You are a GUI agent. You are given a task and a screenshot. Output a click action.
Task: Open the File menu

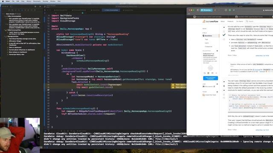coord(13,1)
